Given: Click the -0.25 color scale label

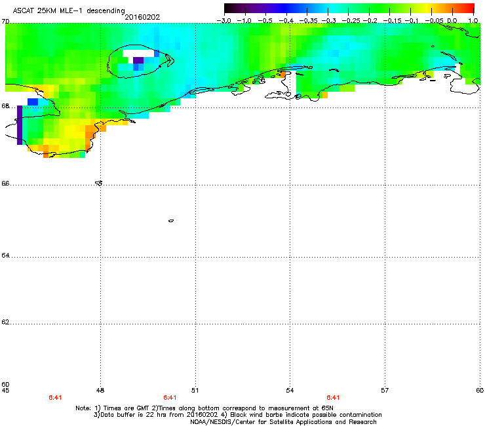Looking at the screenshot, I should 351,21.
